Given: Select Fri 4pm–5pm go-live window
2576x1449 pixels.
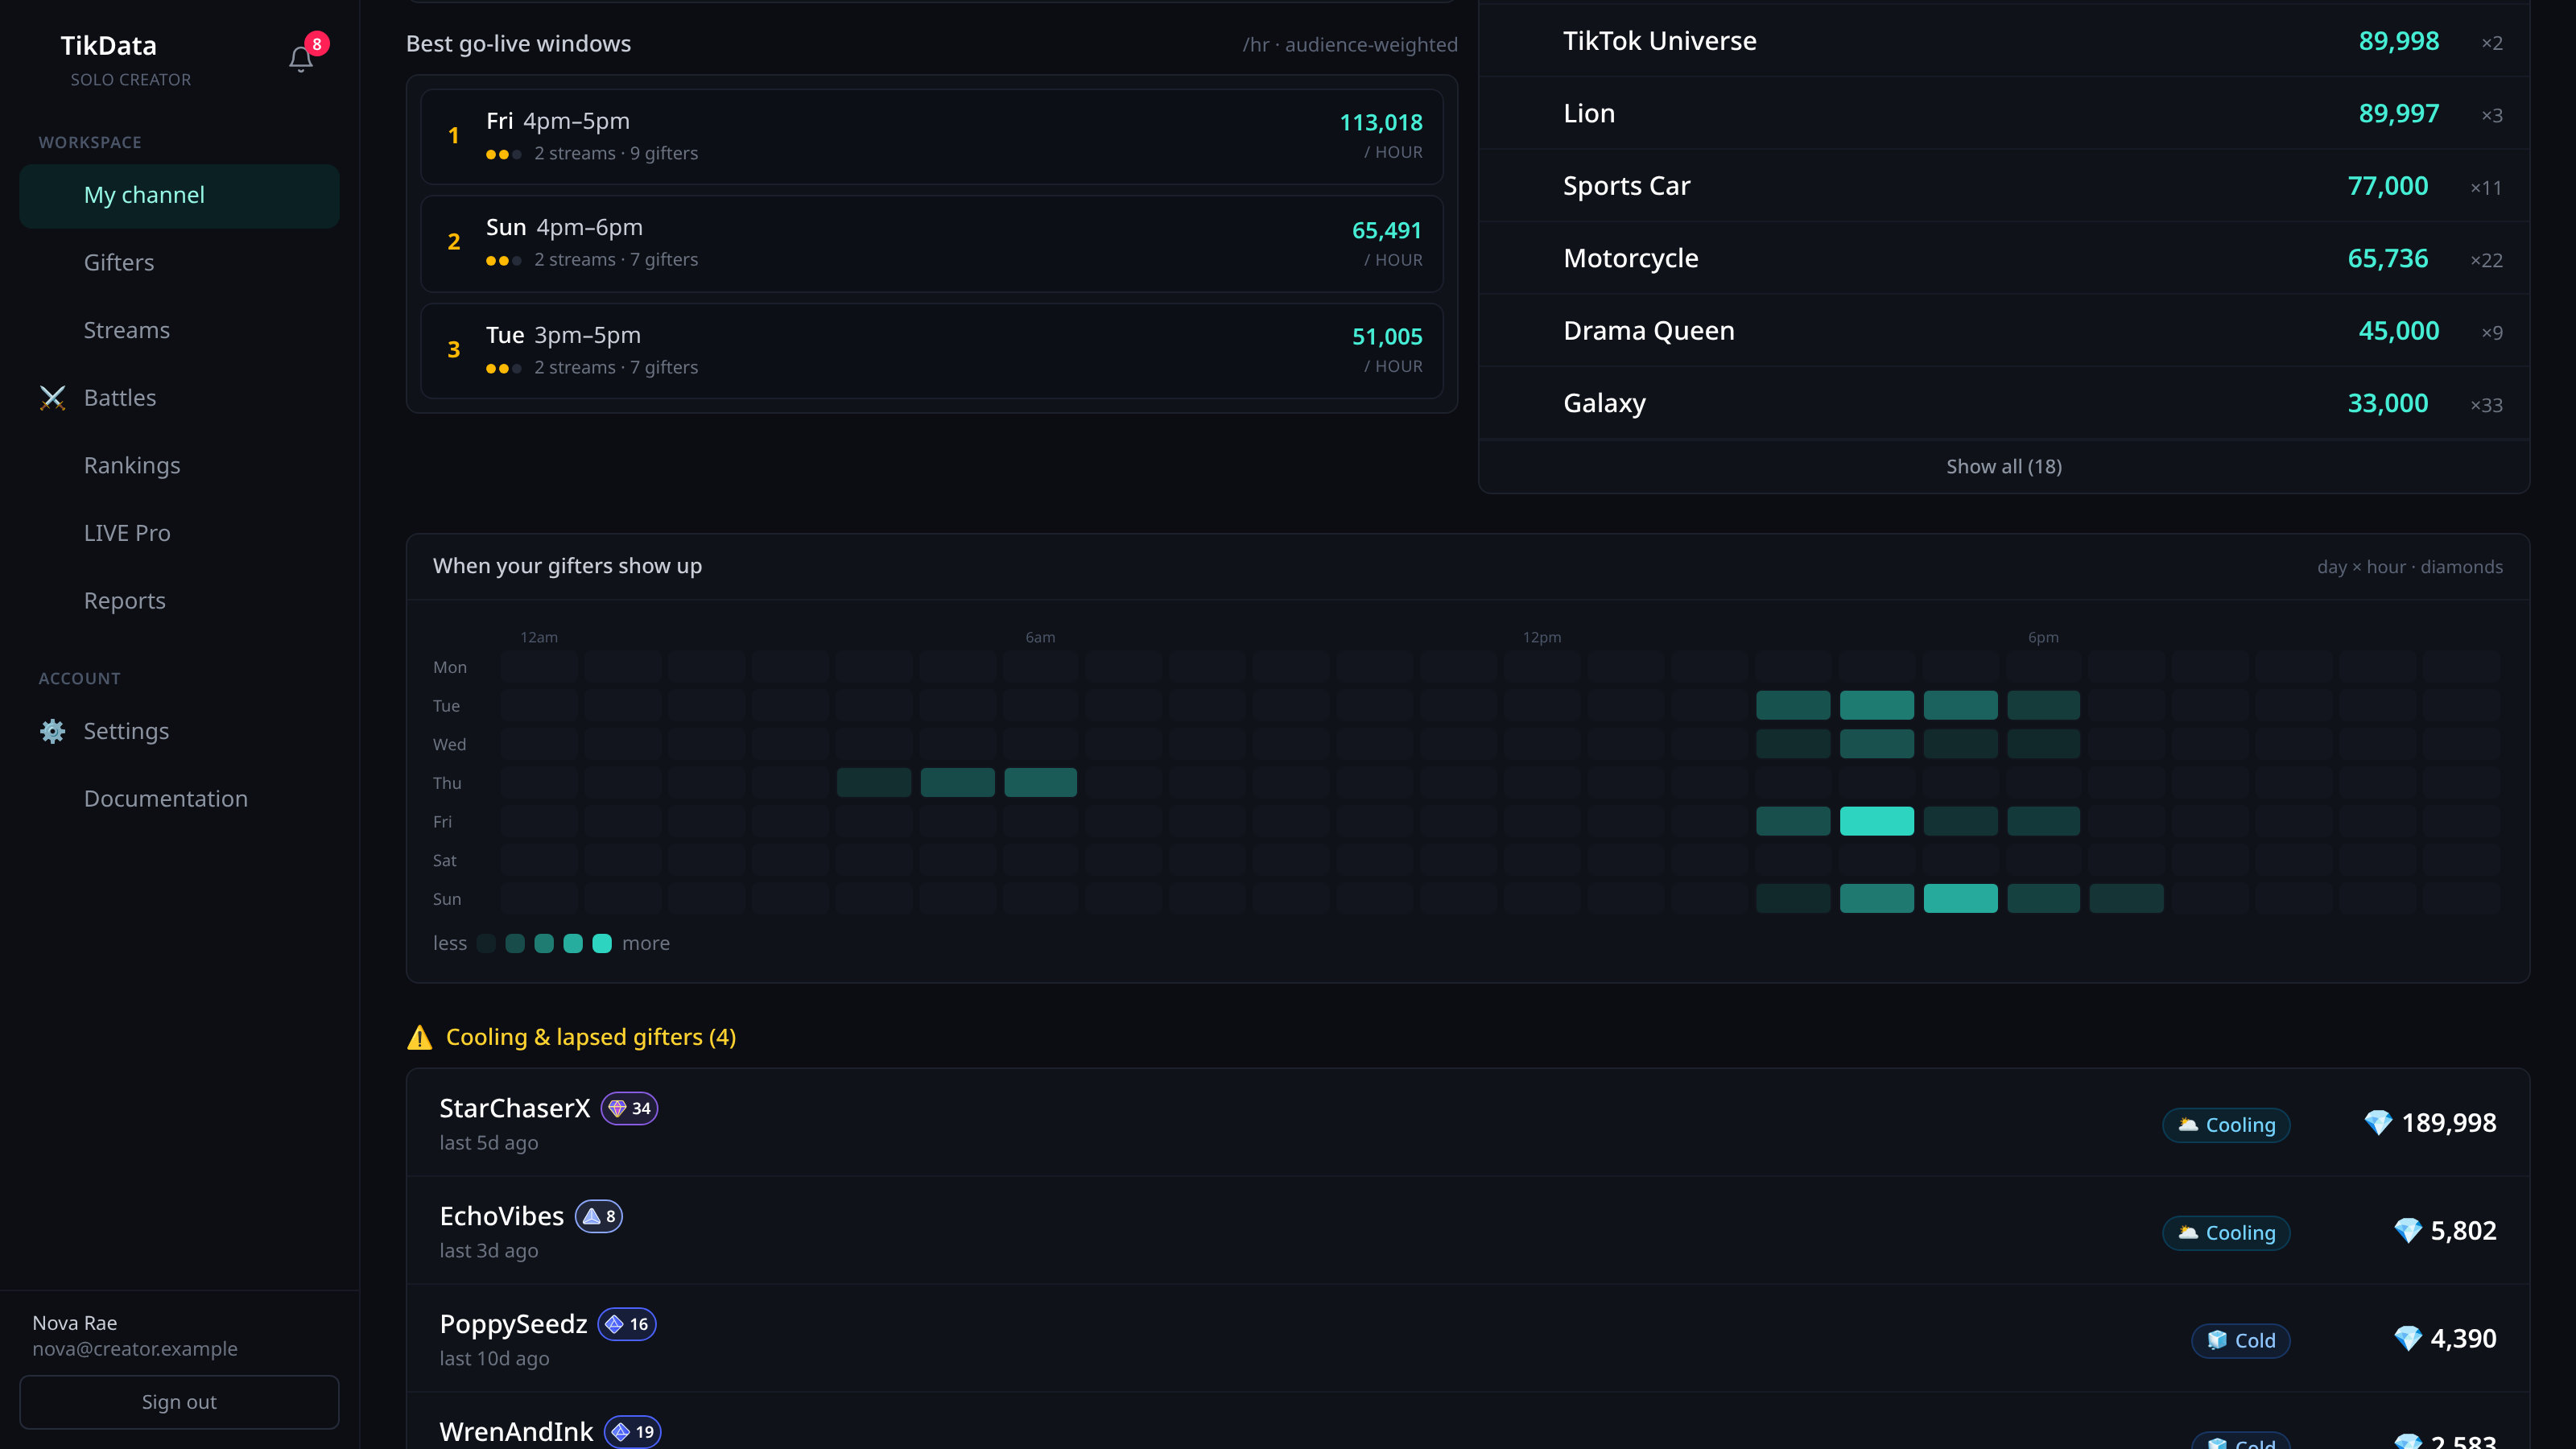Looking at the screenshot, I should pos(932,136).
